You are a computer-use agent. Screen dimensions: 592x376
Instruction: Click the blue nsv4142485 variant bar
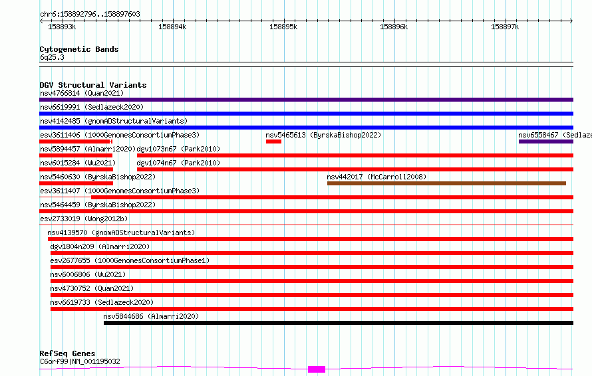click(306, 128)
